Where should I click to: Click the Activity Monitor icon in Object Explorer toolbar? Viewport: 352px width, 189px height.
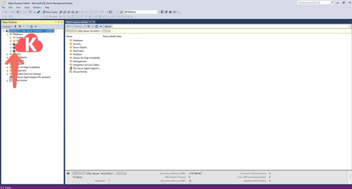tap(36, 26)
